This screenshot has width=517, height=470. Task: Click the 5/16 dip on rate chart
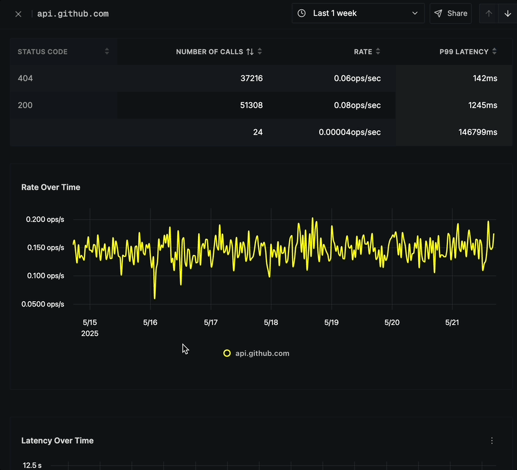(x=155, y=298)
